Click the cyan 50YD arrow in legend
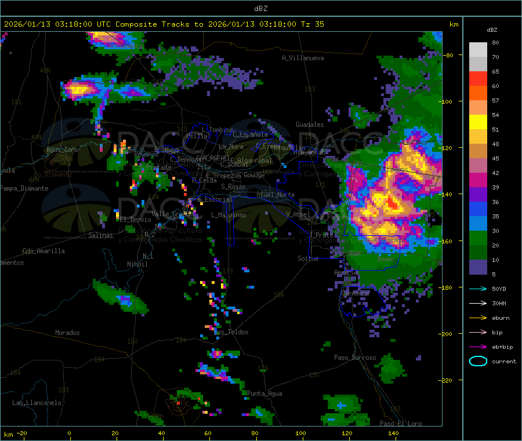This screenshot has height=441, width=522. pos(478,289)
